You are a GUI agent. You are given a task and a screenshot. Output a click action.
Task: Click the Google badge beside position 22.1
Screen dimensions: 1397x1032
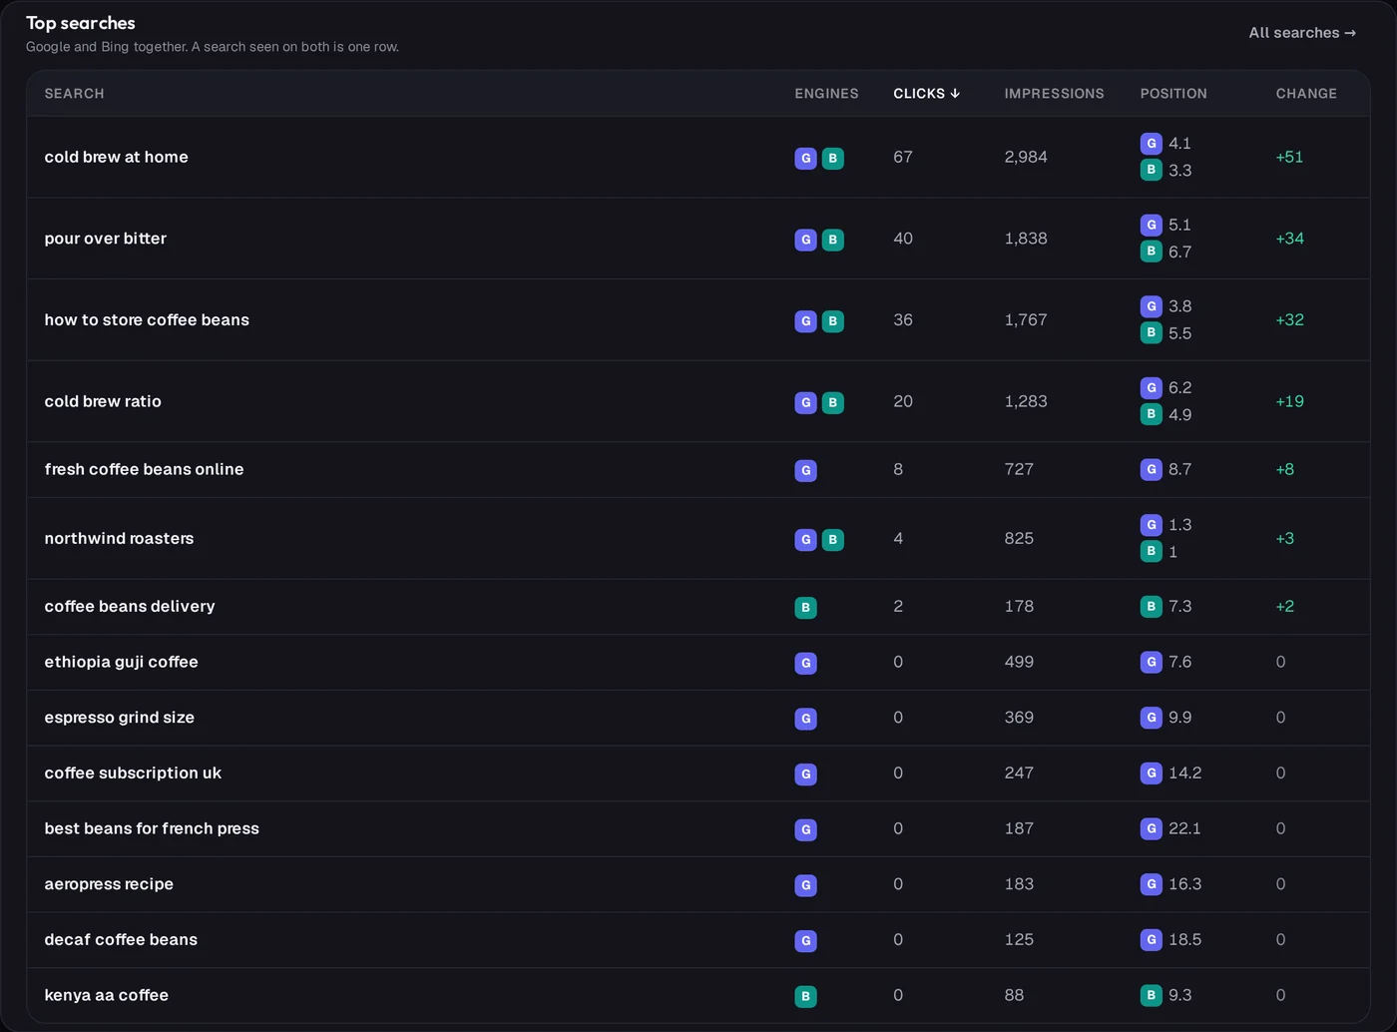click(1151, 828)
